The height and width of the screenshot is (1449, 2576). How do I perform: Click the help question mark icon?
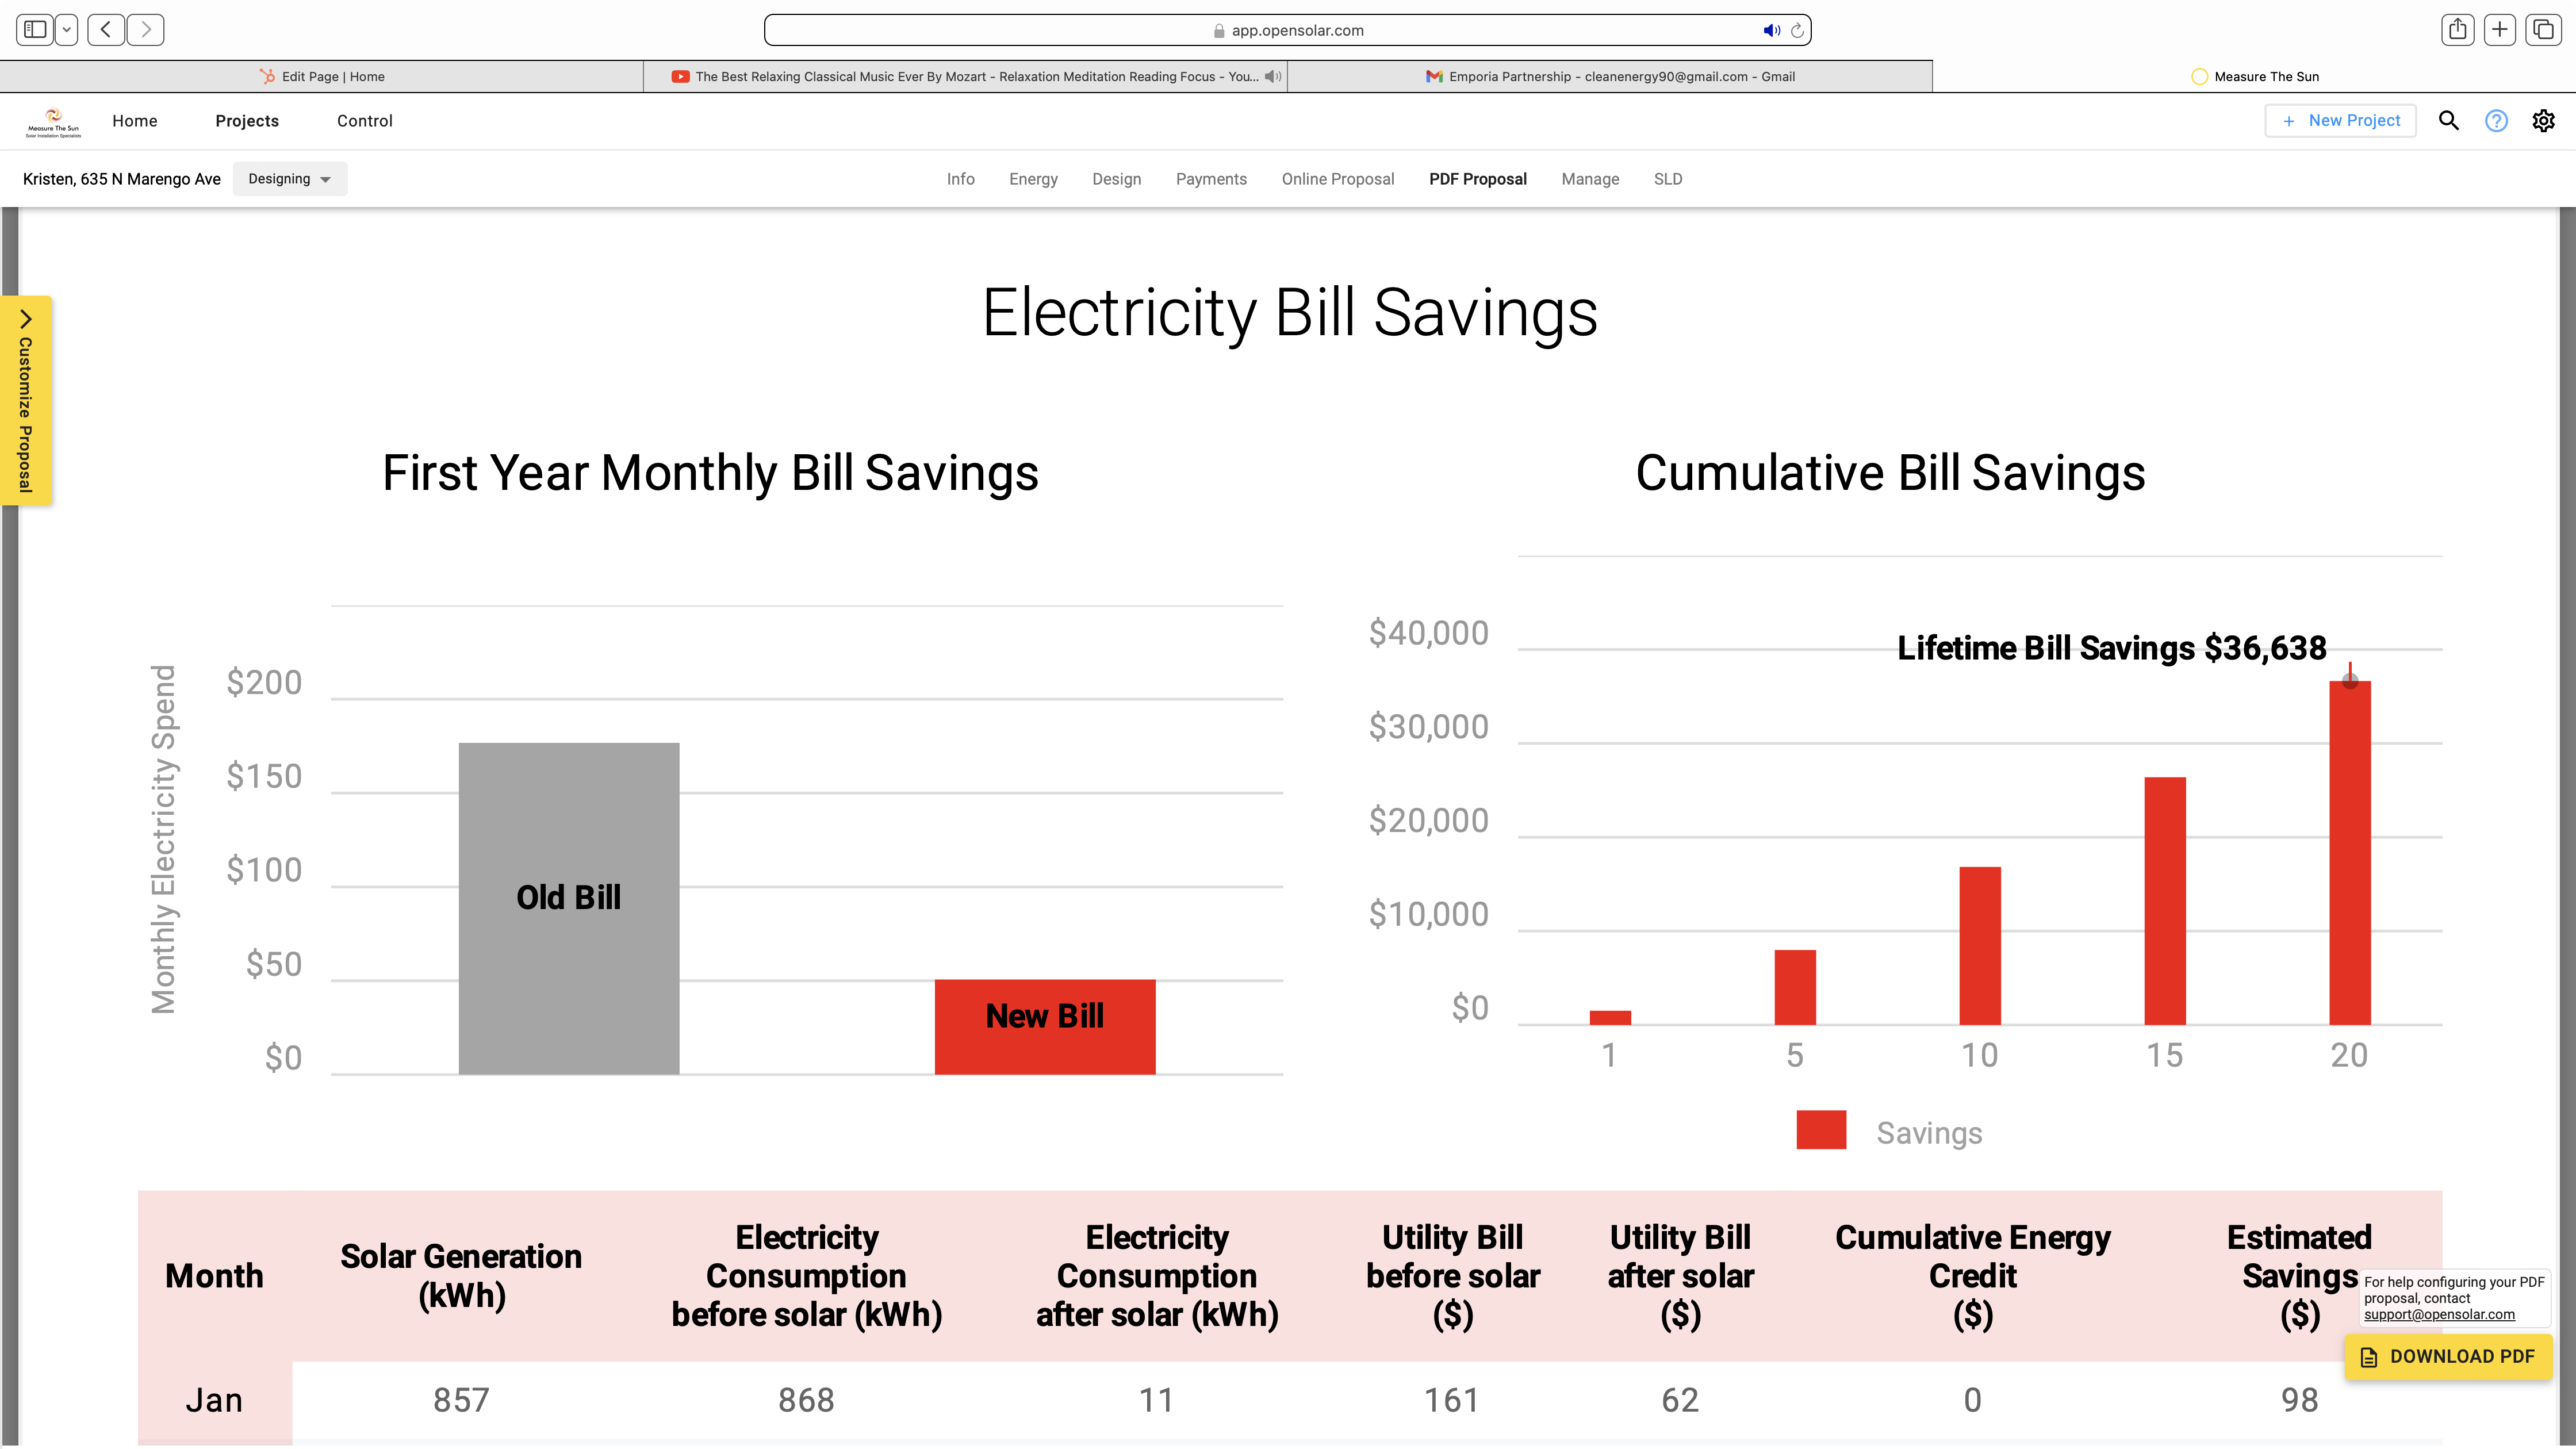tap(2496, 121)
